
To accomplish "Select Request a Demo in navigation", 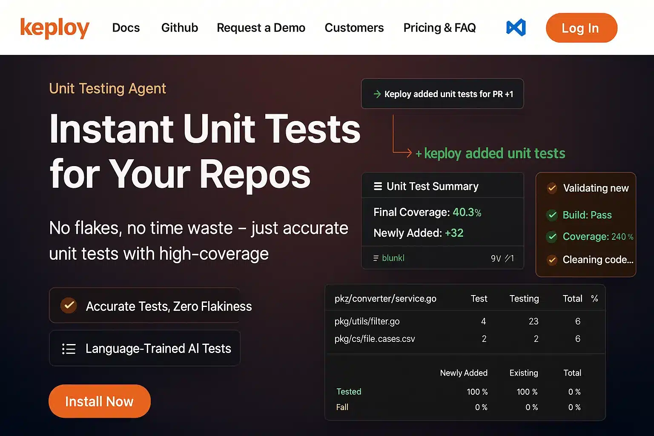I will tap(261, 28).
